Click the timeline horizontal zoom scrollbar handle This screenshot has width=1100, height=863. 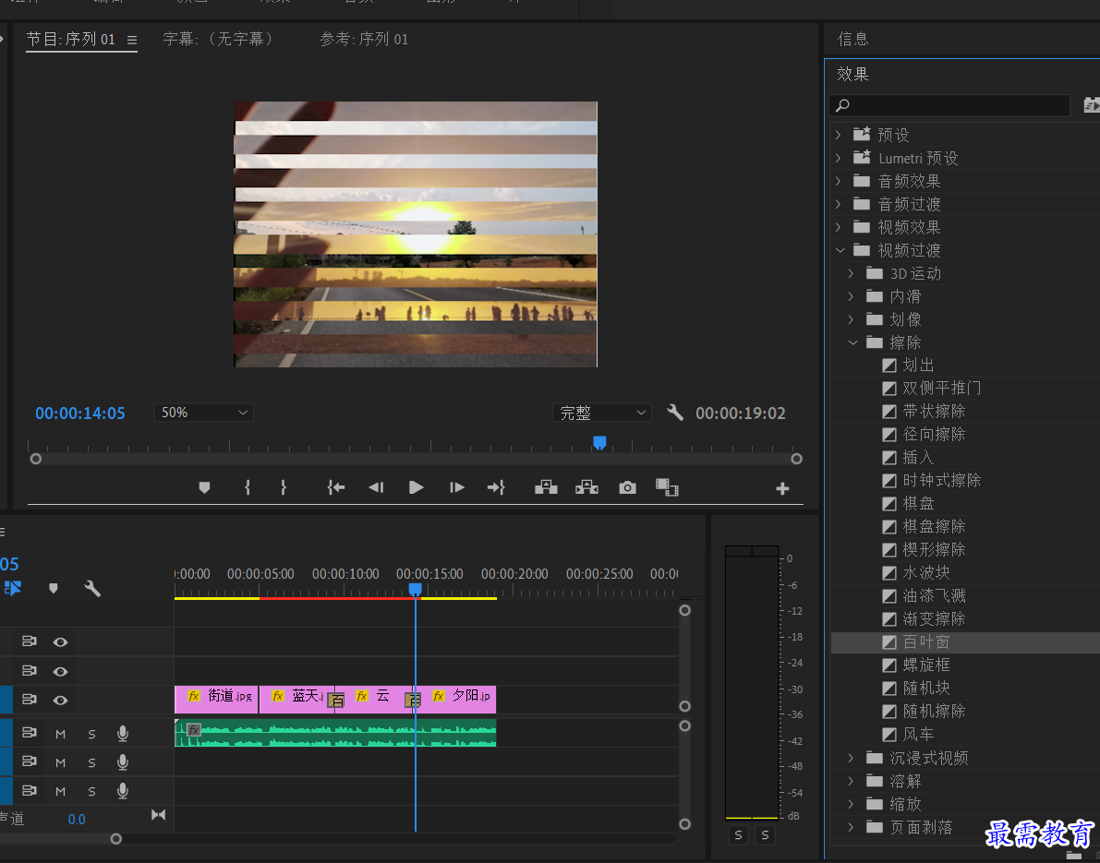tap(116, 839)
